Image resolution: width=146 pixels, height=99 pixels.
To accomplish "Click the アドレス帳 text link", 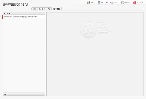I will coord(104,3).
